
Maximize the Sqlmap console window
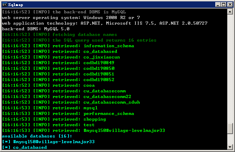[x=223, y=5]
